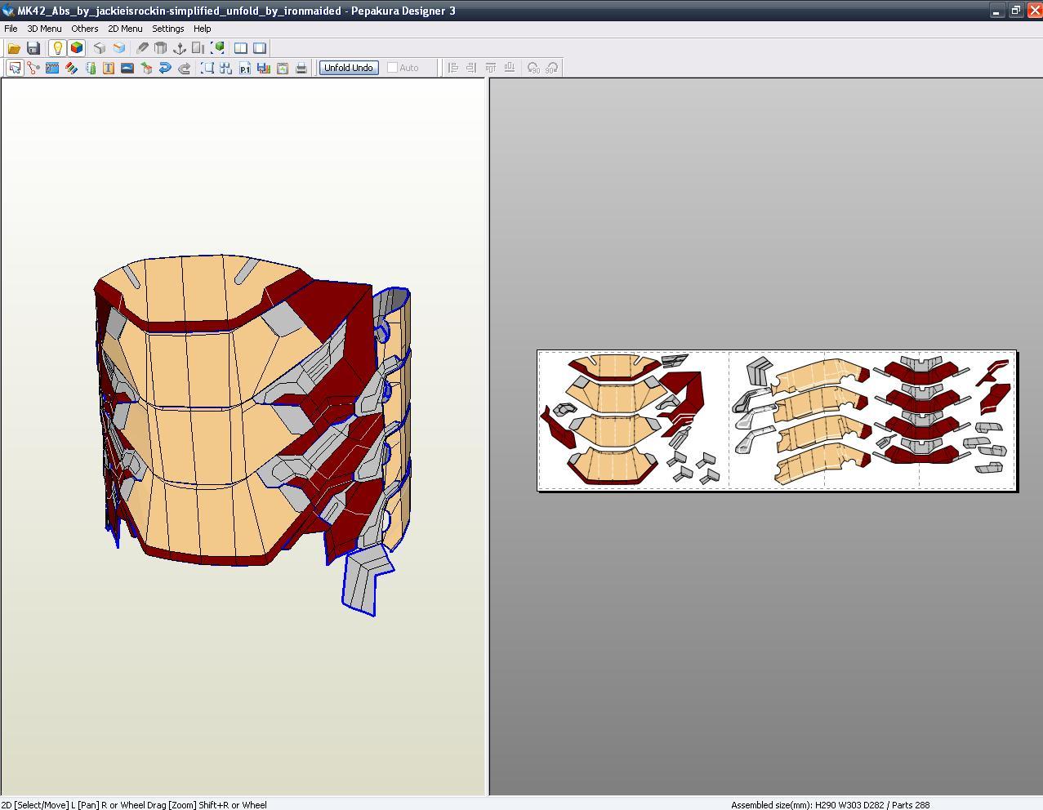Select the Select/Move arrow tool
The image size is (1043, 810).
[15, 68]
